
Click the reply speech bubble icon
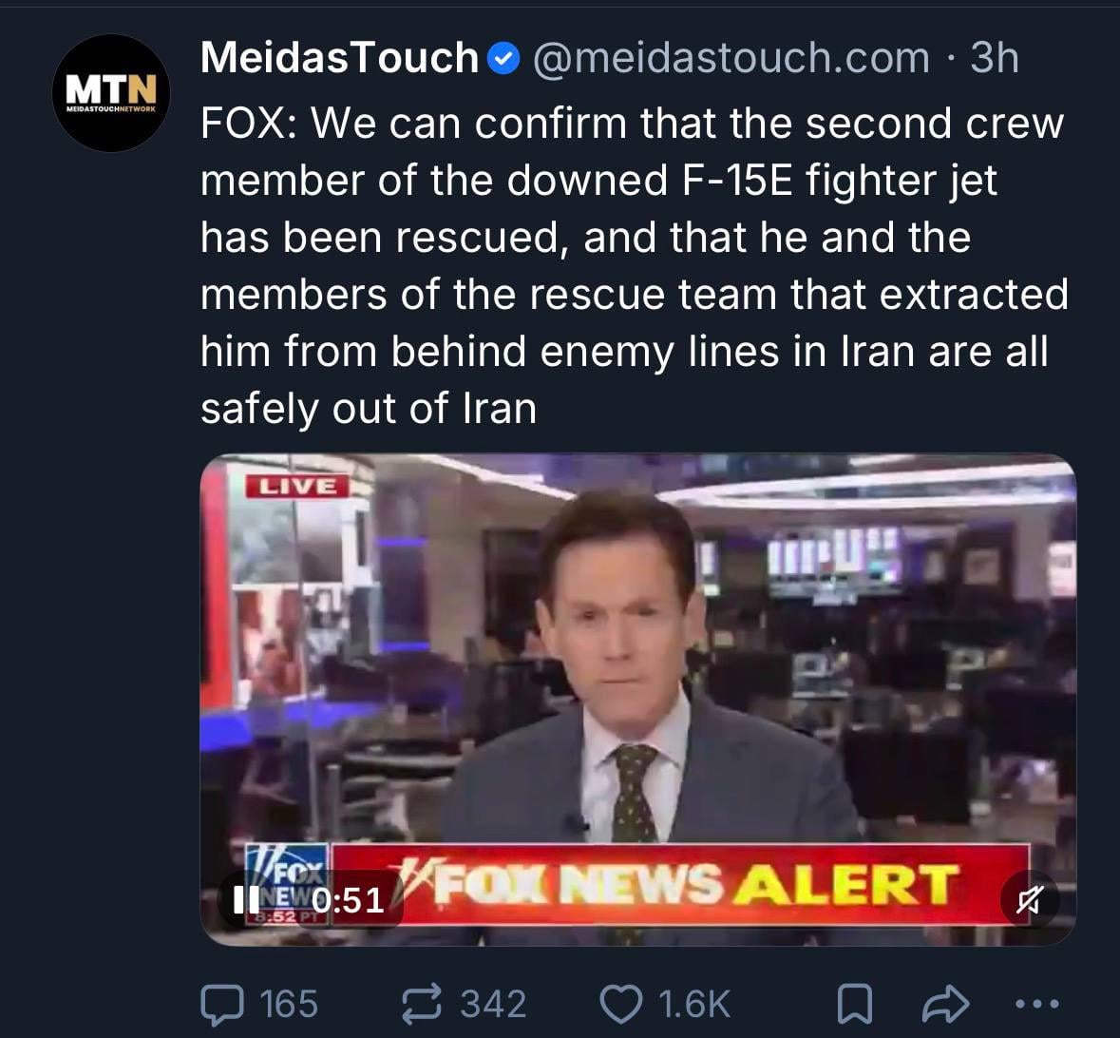[x=222, y=1005]
